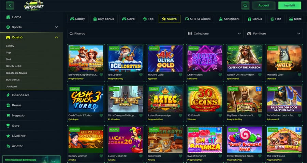
Task: Favorite The Dog House heart icon
Action: click(299, 156)
